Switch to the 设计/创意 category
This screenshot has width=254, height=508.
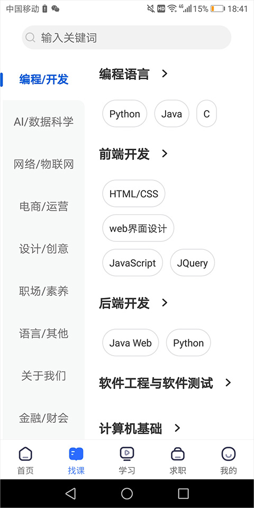[44, 249]
